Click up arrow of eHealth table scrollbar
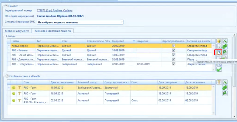Image resolution: width=237 pixels, height=122 pixels. [213, 87]
